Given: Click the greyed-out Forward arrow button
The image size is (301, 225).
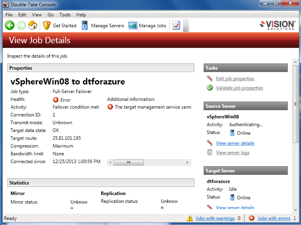Looking at the screenshot, I should tap(21, 25).
